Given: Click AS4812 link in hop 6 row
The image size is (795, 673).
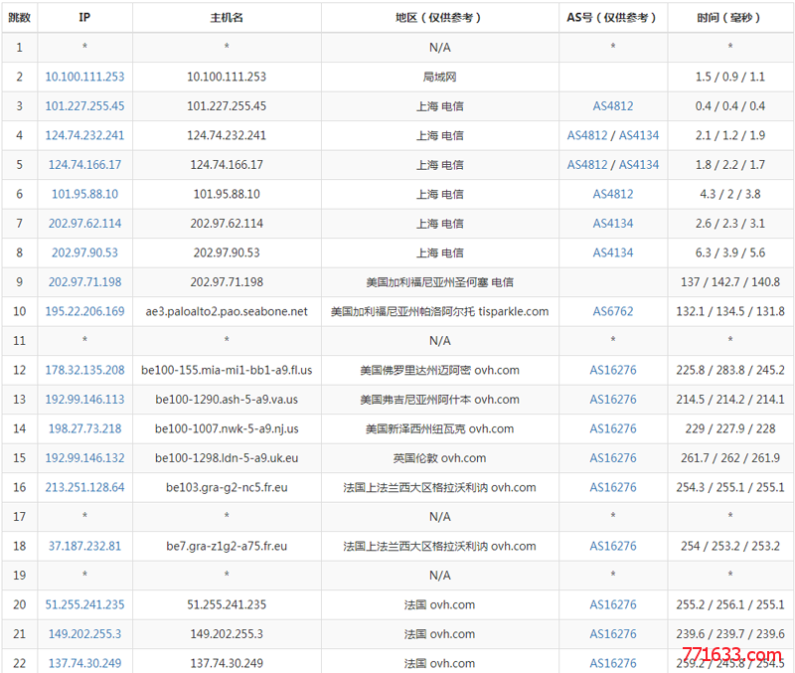Looking at the screenshot, I should (x=613, y=194).
